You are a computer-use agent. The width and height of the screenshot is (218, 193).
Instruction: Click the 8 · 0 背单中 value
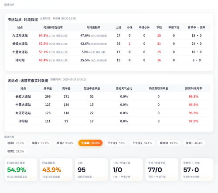click(197, 60)
